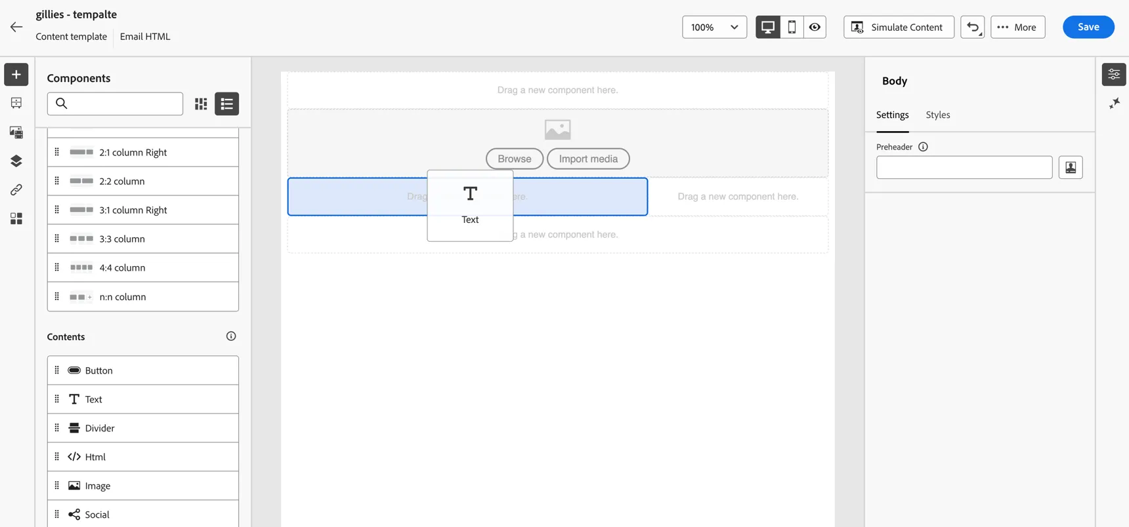This screenshot has width=1129, height=527.
Task: Open the settings sliders icon in right rail
Action: (1114, 75)
